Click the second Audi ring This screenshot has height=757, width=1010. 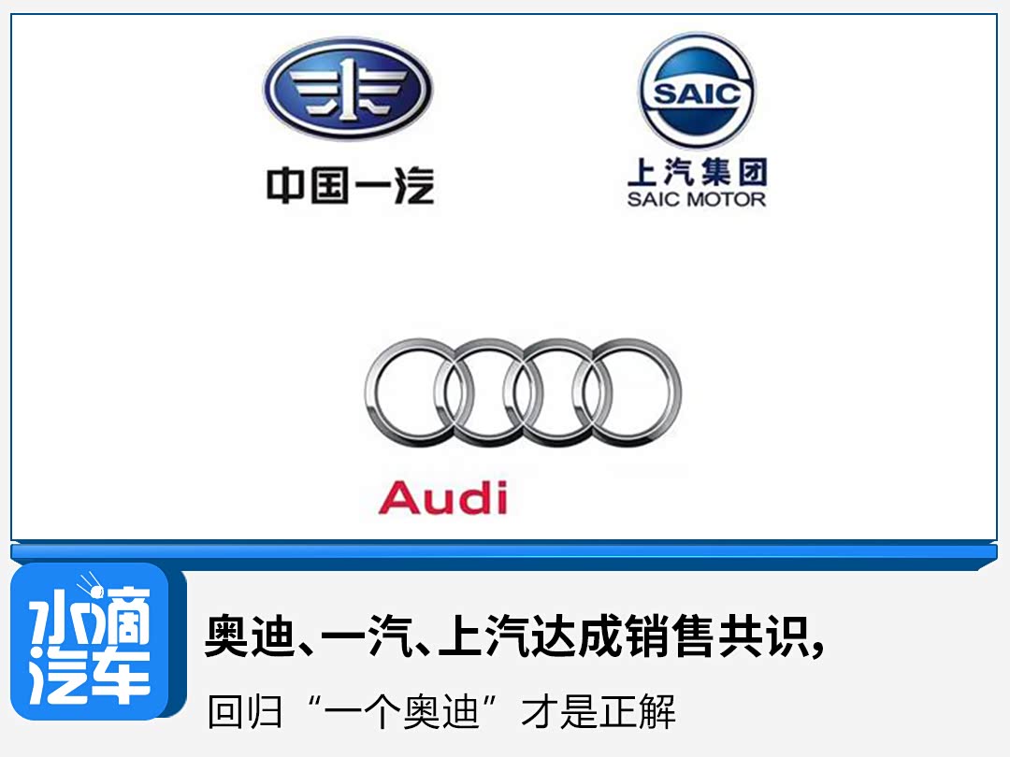coord(488,393)
